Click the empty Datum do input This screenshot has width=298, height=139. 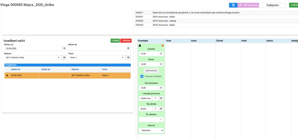pyautogui.click(x=97, y=48)
